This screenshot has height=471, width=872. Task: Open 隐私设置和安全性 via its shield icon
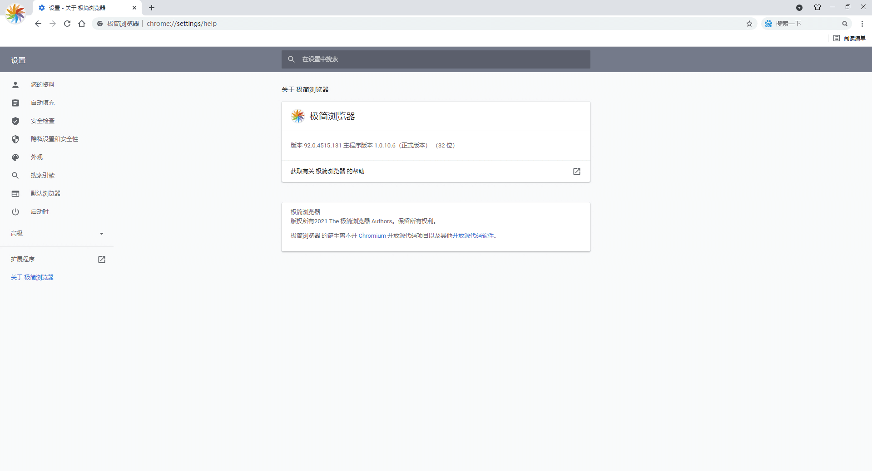(x=15, y=139)
